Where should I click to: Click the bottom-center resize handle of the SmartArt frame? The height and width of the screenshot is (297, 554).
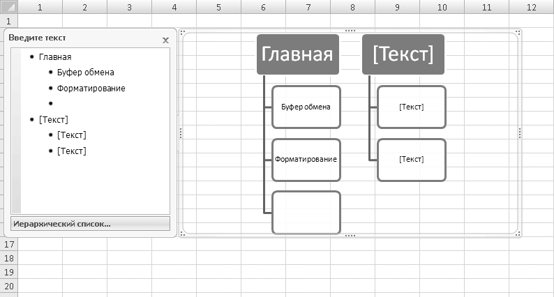pyautogui.click(x=350, y=236)
